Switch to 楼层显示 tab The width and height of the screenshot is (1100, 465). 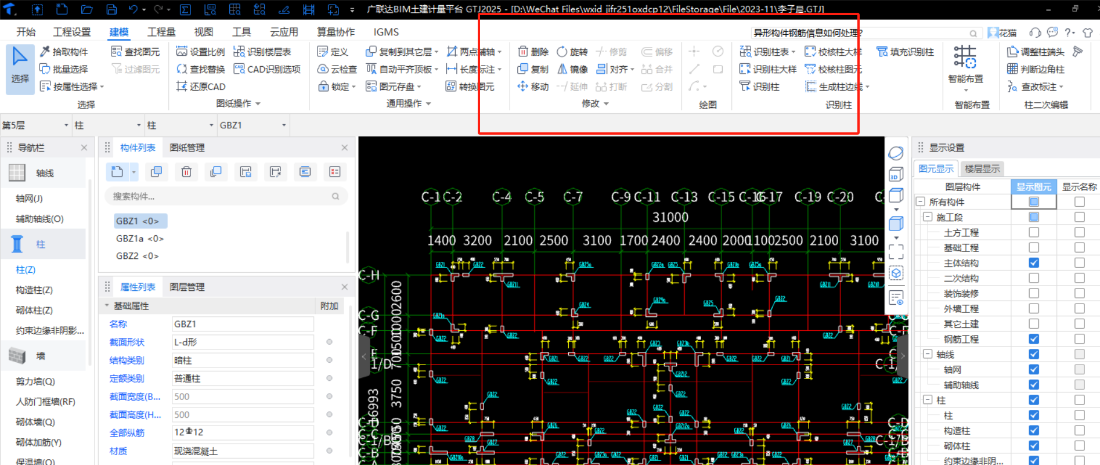pos(982,168)
